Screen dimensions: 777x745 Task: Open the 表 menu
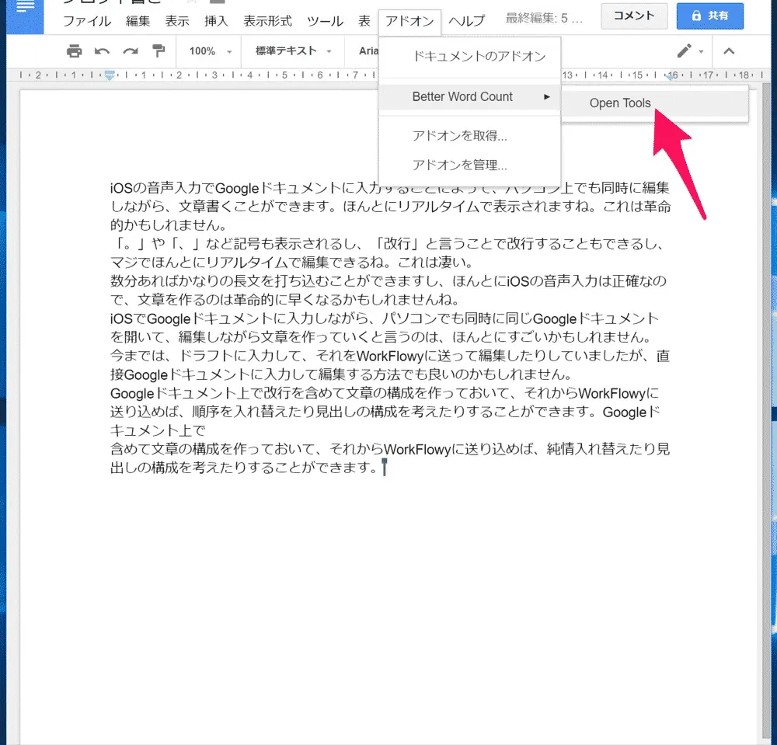pos(364,21)
